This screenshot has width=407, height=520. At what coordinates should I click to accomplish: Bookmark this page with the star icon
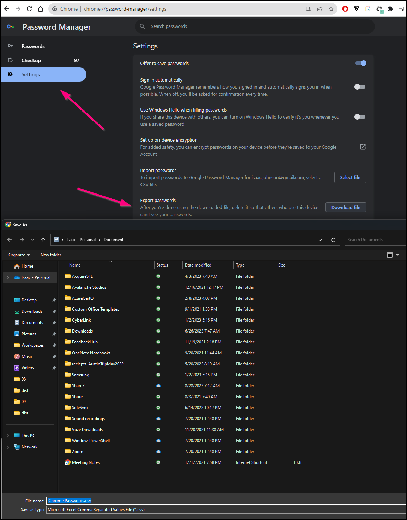point(331,9)
